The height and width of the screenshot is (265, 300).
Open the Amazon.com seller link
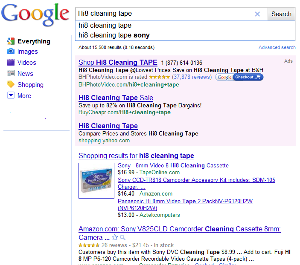(x=156, y=193)
